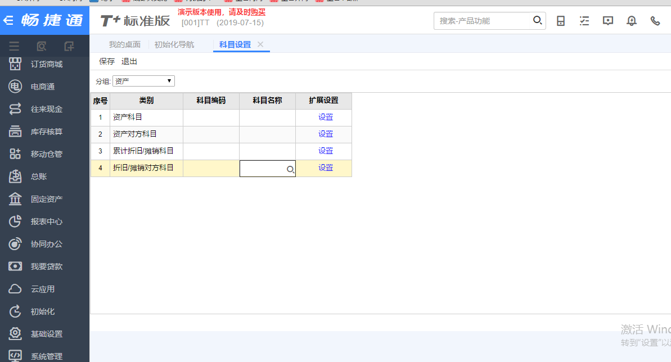The image size is (671, 362).
Task: Click 设置 link for 累计折旧/摊销科目 row
Action: [325, 151]
